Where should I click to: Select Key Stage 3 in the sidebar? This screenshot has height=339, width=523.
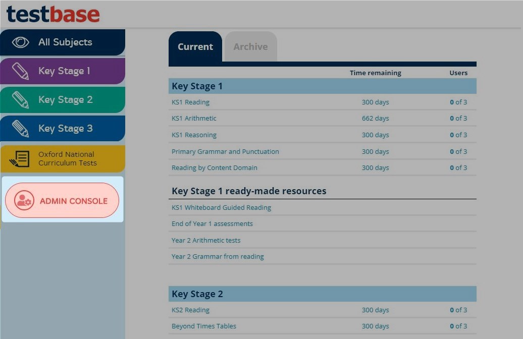coord(65,129)
